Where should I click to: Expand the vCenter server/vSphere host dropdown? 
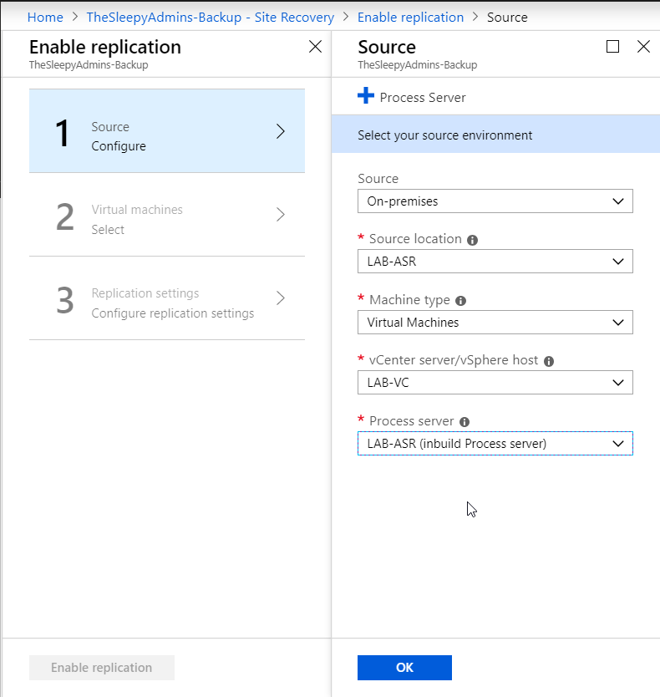tap(495, 383)
